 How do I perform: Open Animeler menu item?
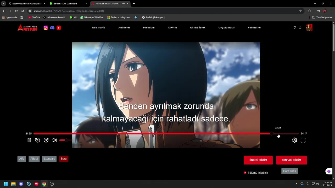coord(124,28)
